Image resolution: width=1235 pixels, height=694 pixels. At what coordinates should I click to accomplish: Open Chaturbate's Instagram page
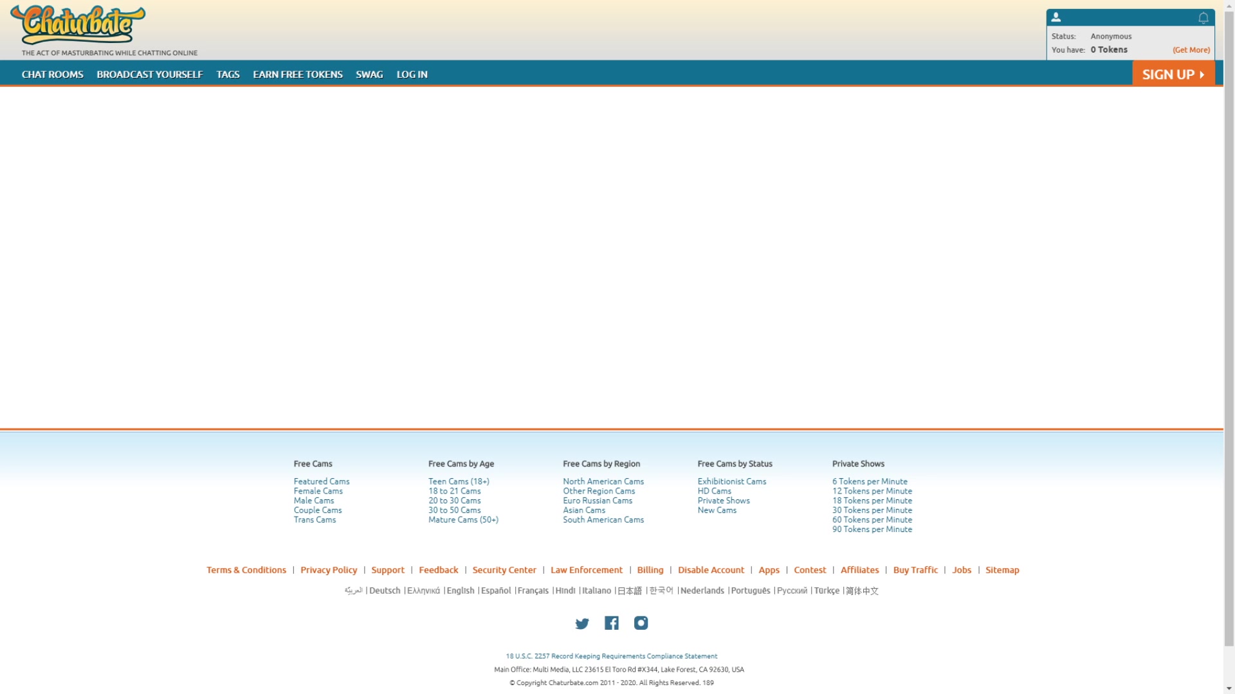tap(641, 623)
